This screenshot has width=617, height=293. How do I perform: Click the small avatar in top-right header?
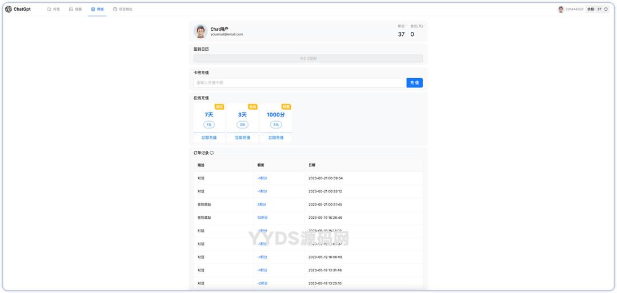tap(561, 9)
